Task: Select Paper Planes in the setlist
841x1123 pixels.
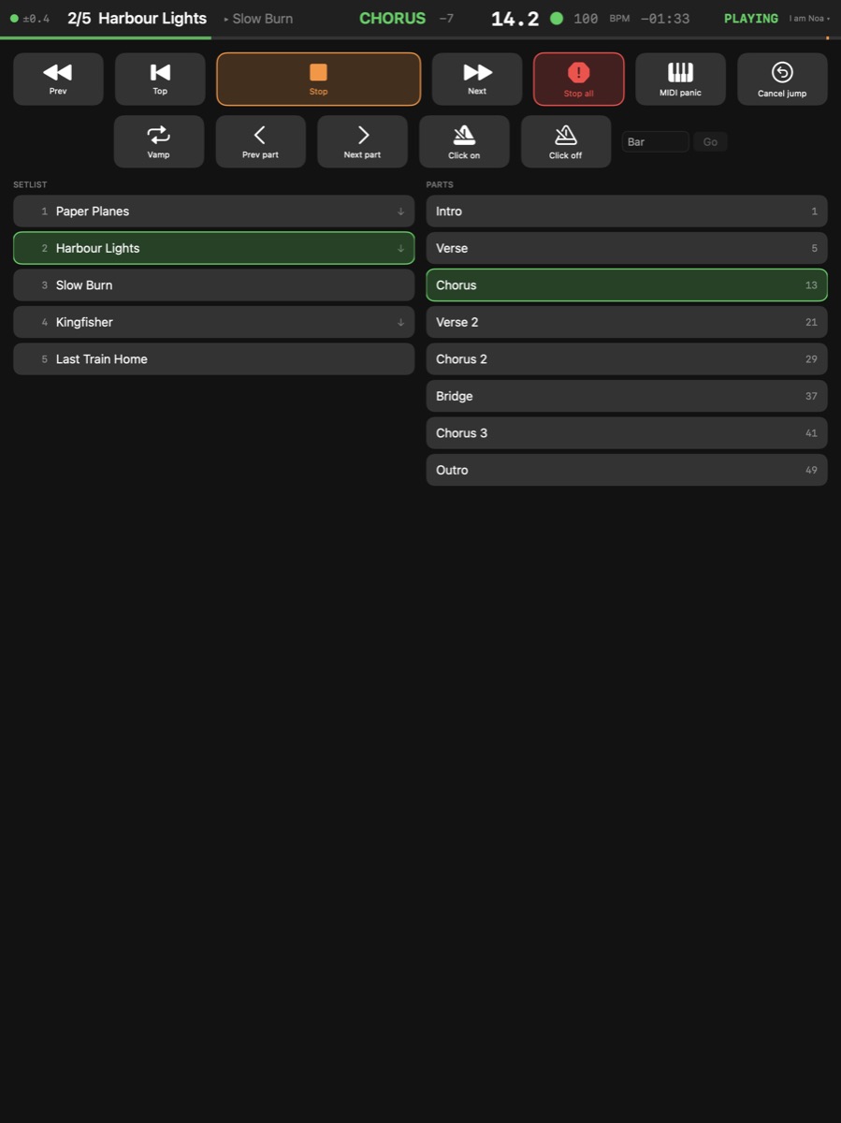Action: tap(213, 211)
